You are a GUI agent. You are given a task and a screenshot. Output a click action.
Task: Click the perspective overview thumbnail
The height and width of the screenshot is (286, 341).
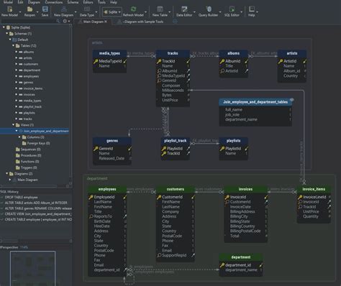[32, 268]
